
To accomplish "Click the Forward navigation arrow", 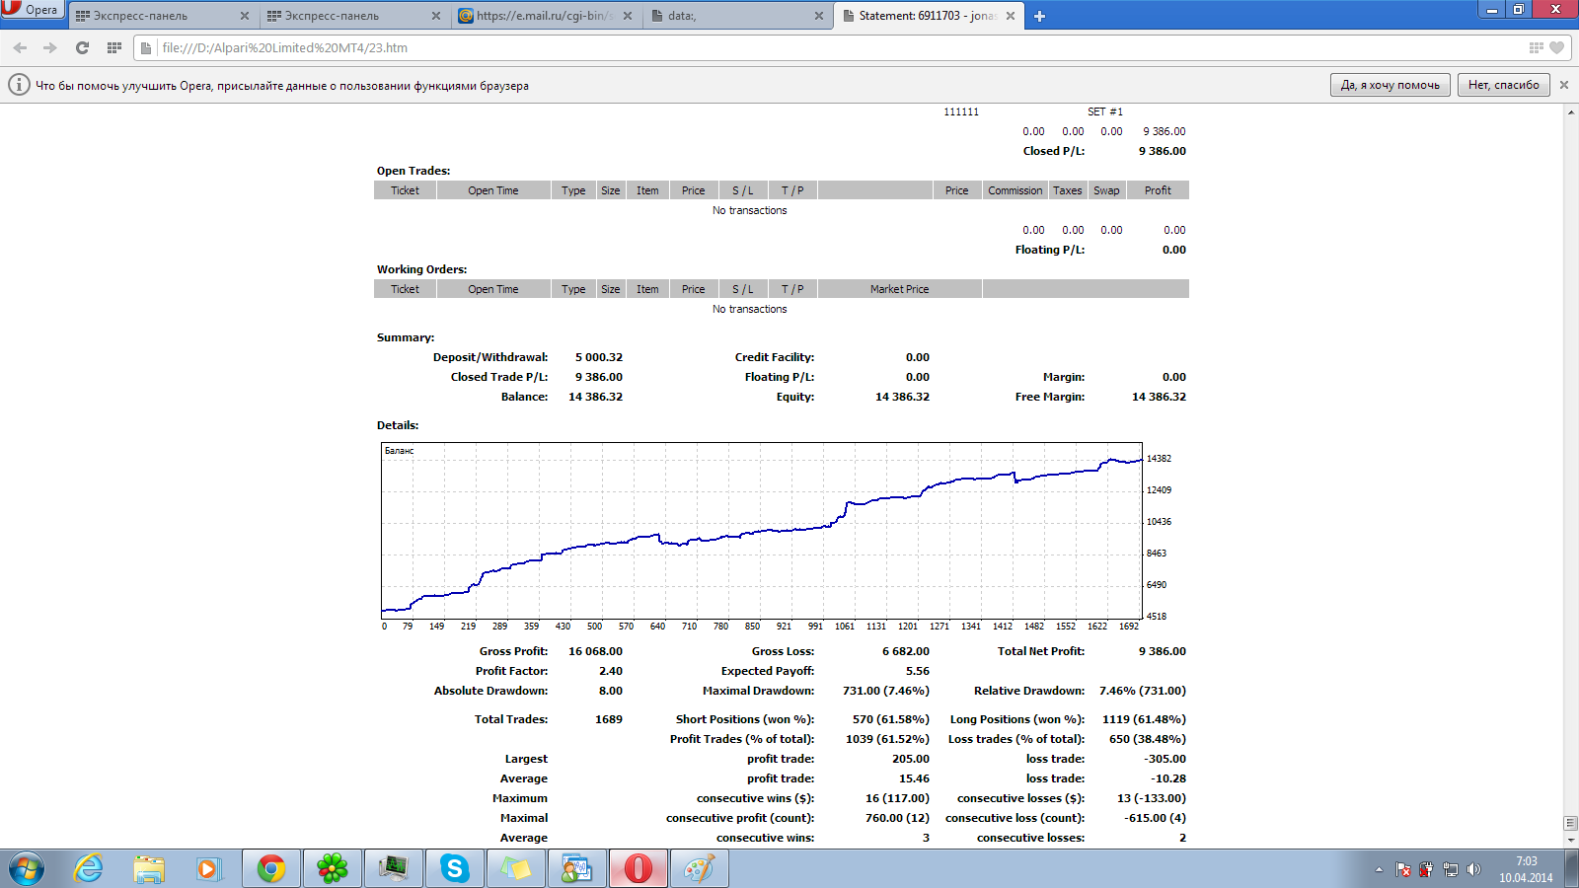I will pos(49,47).
